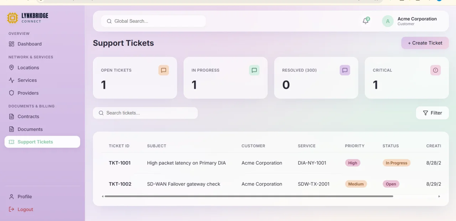The image size is (456, 221).
Task: Open the Contracts section
Action: coord(42,117)
